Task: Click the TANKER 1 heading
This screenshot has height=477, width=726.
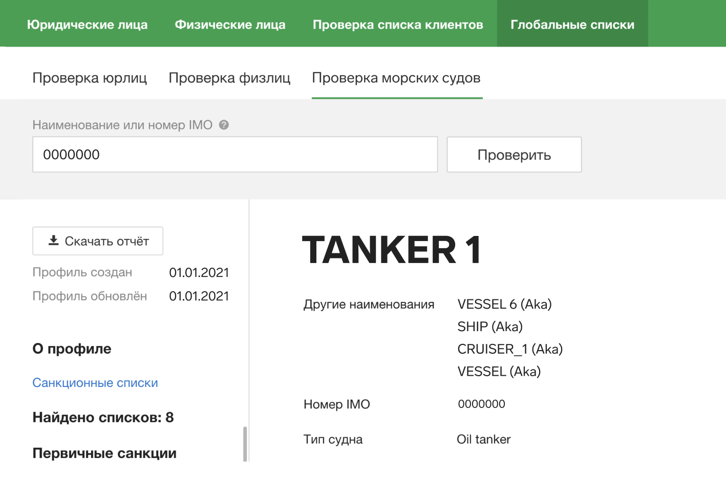Action: (x=392, y=250)
